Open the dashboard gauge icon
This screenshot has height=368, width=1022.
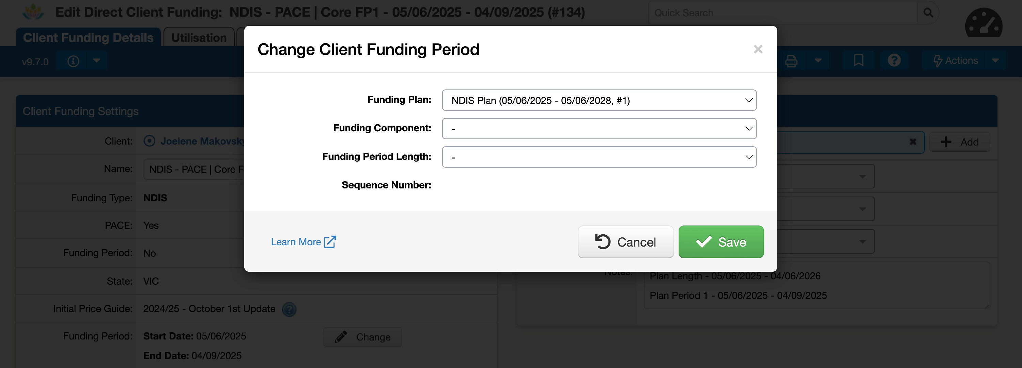pos(983,24)
